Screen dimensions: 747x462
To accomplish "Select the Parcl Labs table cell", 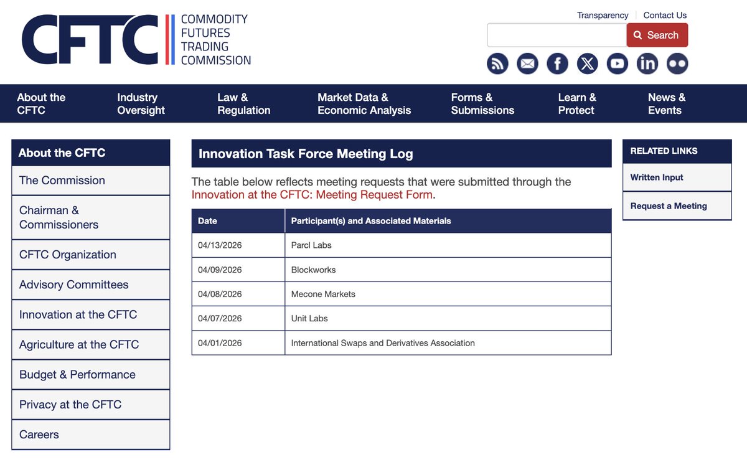I will tap(448, 245).
